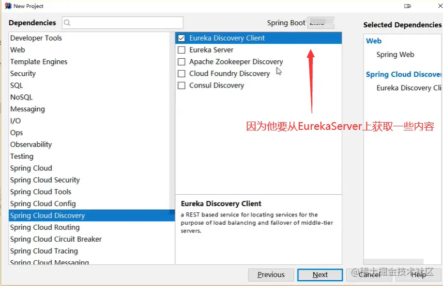Screen dimensions: 443x286
Task: Click the IntelliJ New Project window icon
Action: pos(8,6)
